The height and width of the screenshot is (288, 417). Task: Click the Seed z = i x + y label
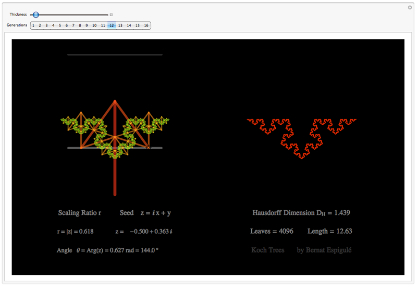click(145, 213)
